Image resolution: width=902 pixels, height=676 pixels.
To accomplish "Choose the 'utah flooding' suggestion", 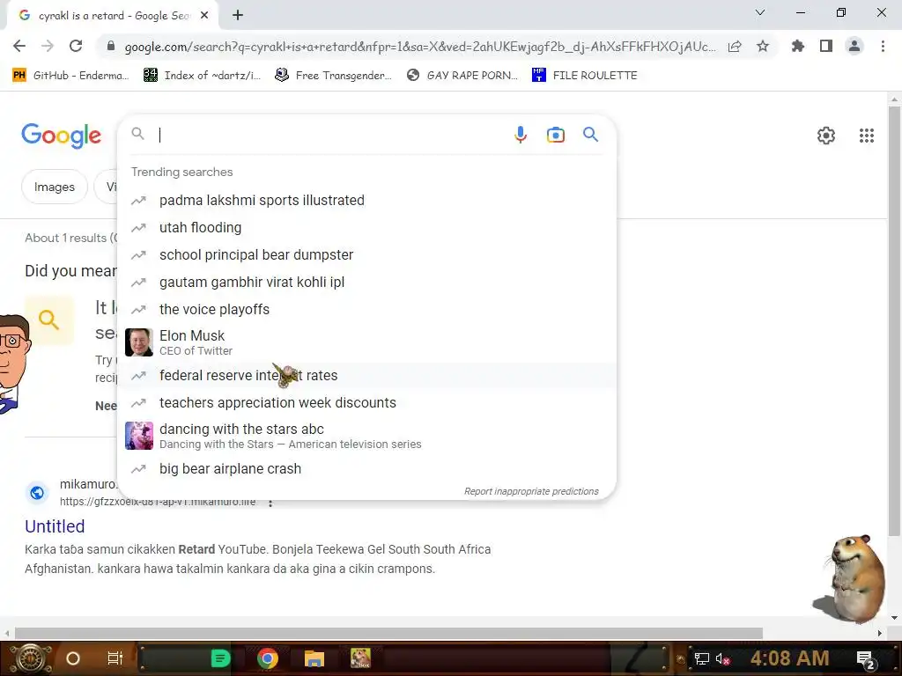I will click(366, 228).
